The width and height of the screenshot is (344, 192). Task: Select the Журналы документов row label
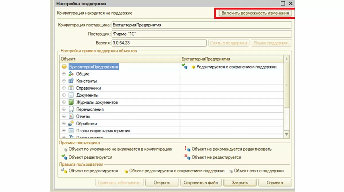coord(97,103)
